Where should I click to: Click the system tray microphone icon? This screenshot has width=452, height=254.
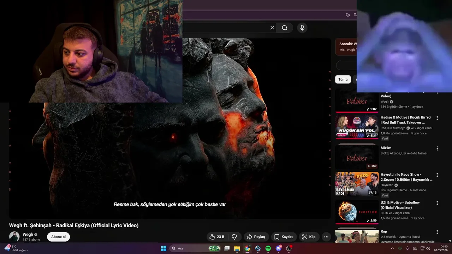[x=408, y=248]
